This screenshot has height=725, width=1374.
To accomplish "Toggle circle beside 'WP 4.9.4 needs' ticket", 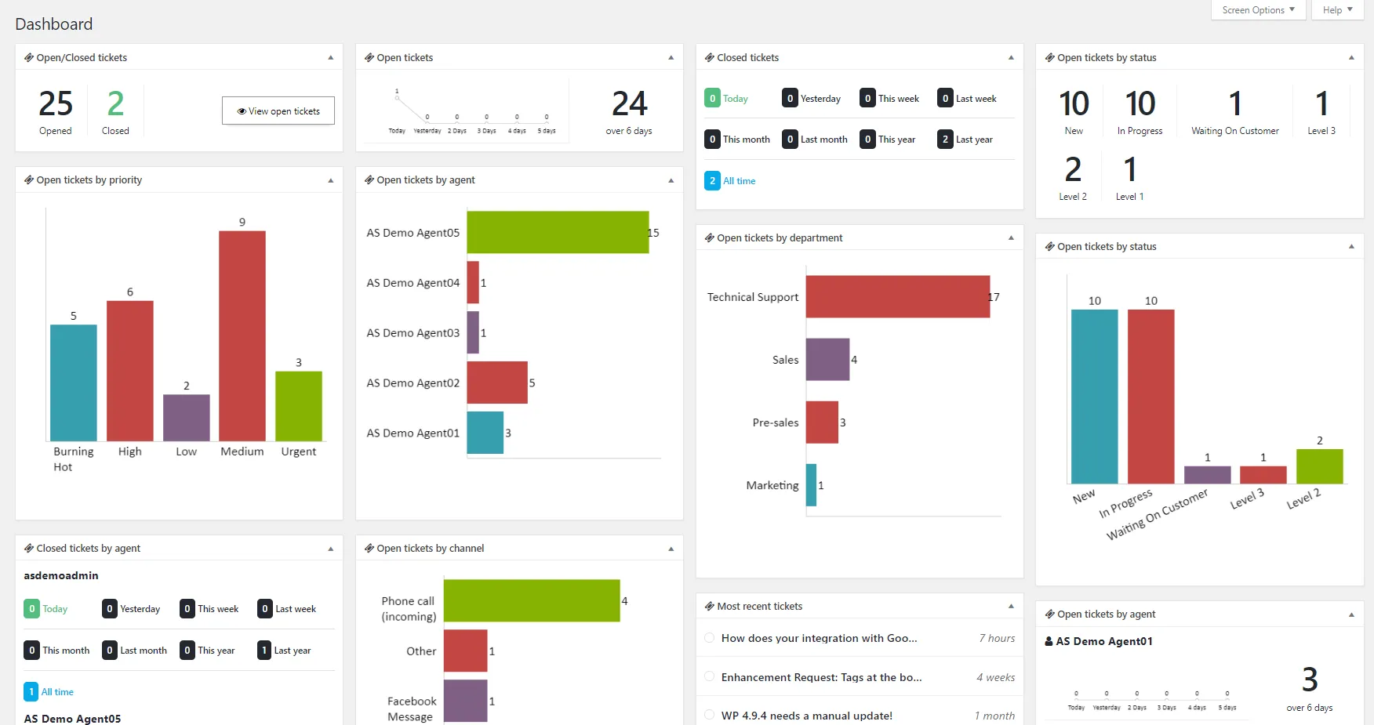I will pyautogui.click(x=710, y=715).
